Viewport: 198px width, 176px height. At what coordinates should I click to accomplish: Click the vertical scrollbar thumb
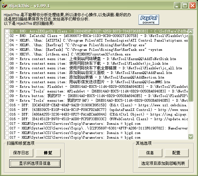pos(190,68)
